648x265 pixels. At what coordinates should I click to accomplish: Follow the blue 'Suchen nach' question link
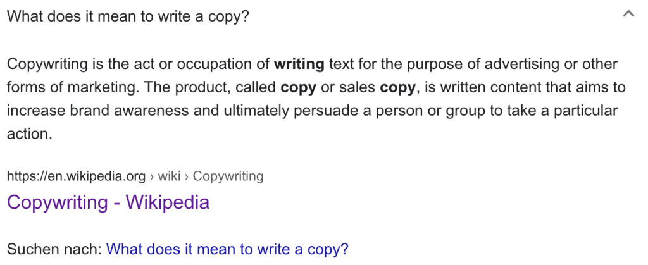point(227,249)
